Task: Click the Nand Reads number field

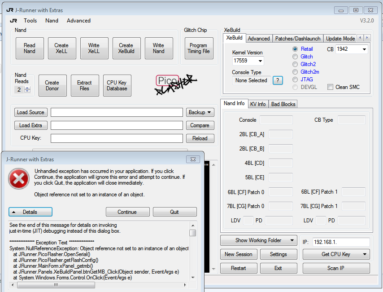Action: [20, 89]
